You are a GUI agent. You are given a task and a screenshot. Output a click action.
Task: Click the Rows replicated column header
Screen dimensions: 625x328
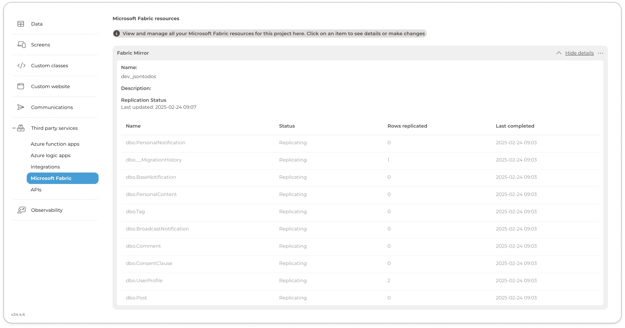point(407,126)
